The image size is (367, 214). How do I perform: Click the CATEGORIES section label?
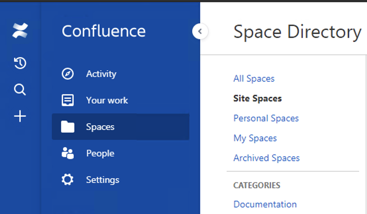(x=257, y=185)
